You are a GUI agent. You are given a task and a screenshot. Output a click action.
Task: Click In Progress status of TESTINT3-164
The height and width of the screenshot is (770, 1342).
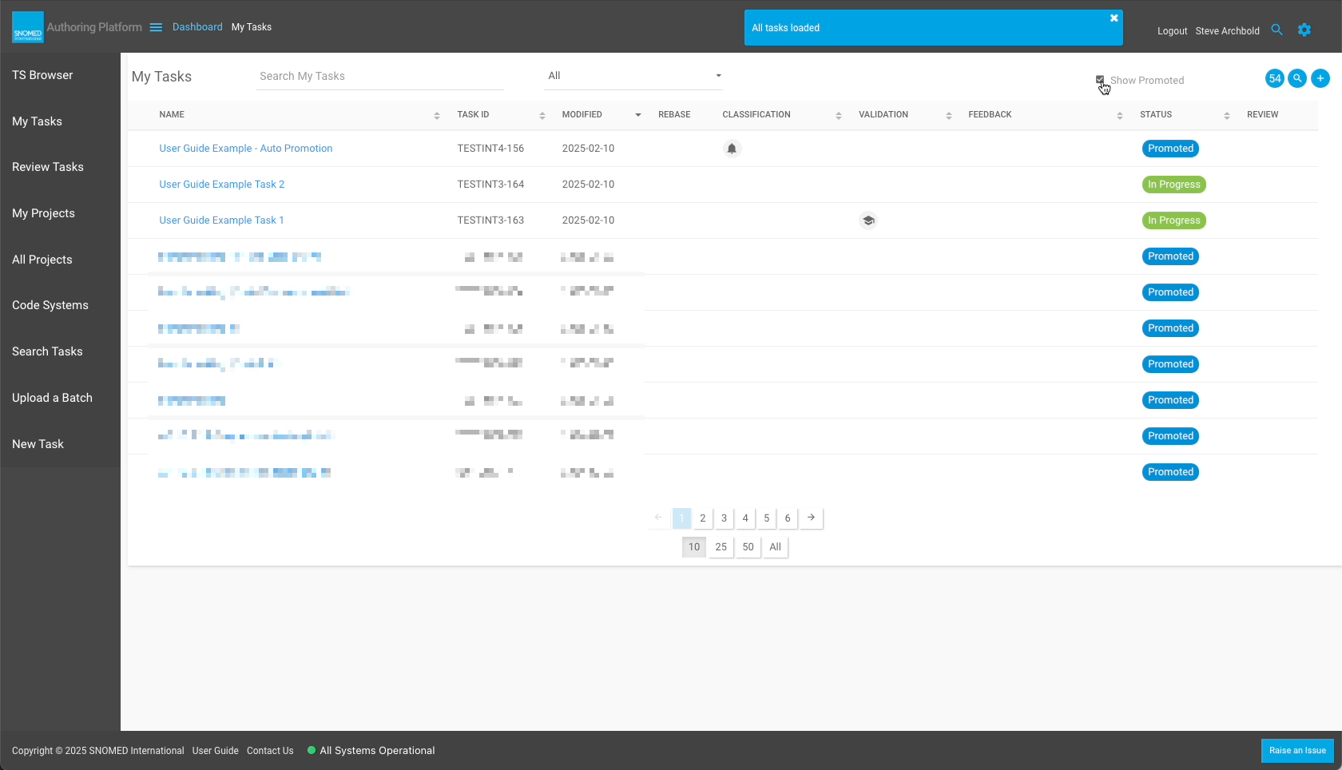[x=1174, y=185]
